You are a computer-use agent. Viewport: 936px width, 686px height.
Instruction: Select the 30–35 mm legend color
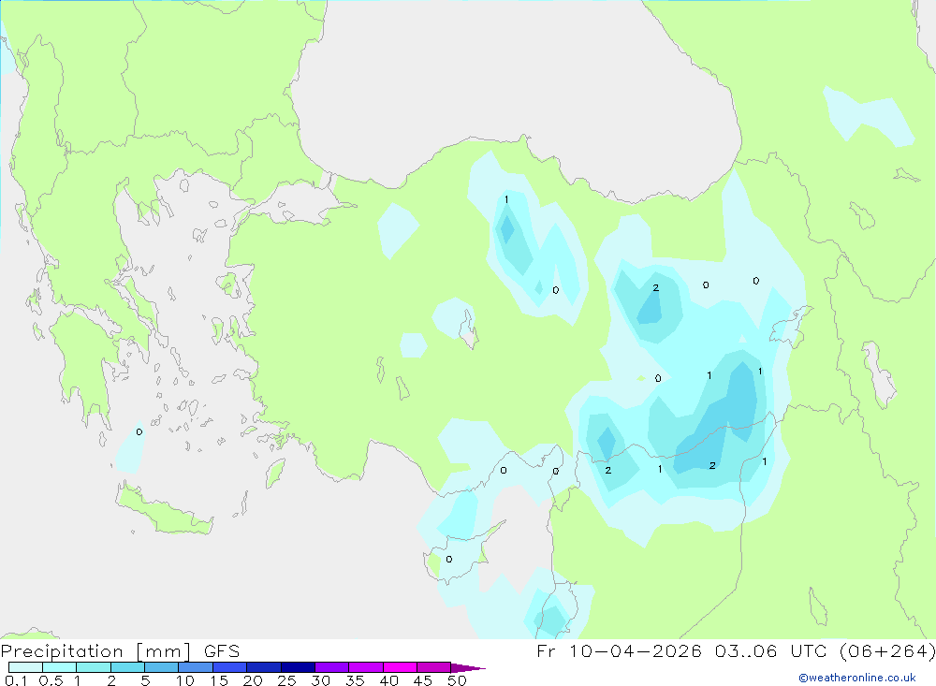pyautogui.click(x=332, y=667)
